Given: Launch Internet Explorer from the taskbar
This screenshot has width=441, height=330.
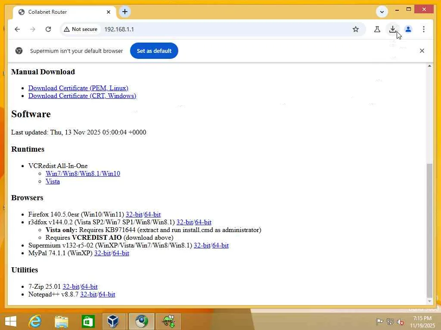Looking at the screenshot, I should (35, 321).
